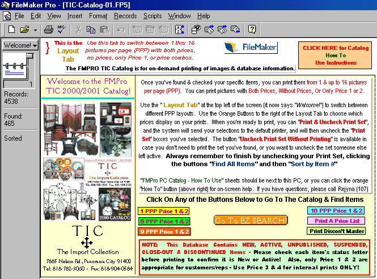Click the middle blue-arrow records toolbar icon
The width and height of the screenshot is (377, 279).
222,29
